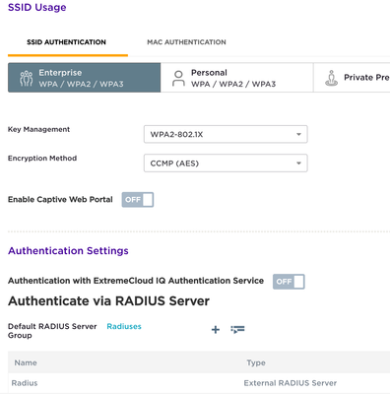Image resolution: width=390 pixels, height=394 pixels.
Task: Click the Personal user silhouette icon
Action: coord(178,78)
